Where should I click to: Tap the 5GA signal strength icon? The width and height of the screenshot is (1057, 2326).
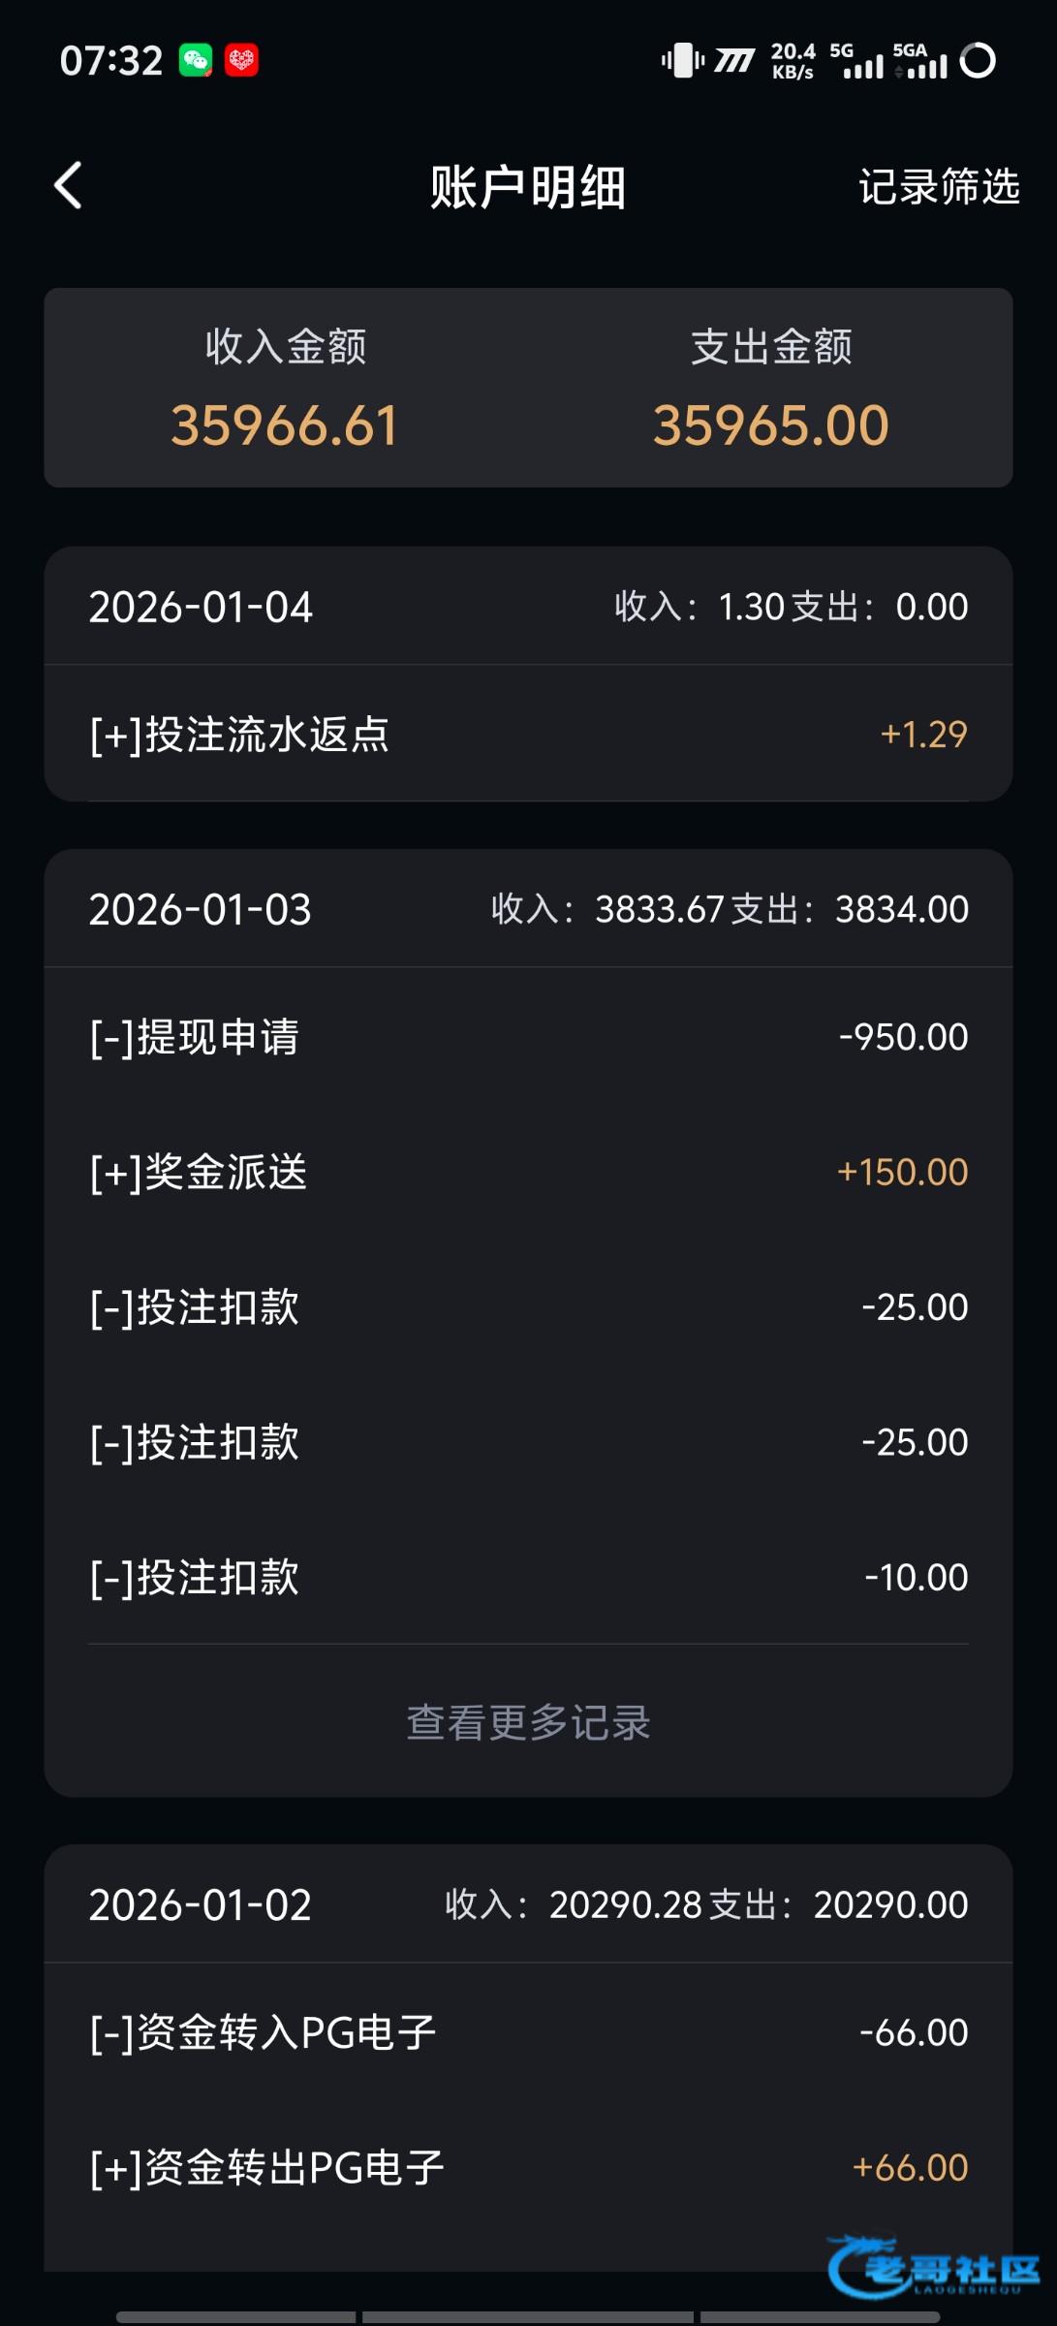pos(920,61)
